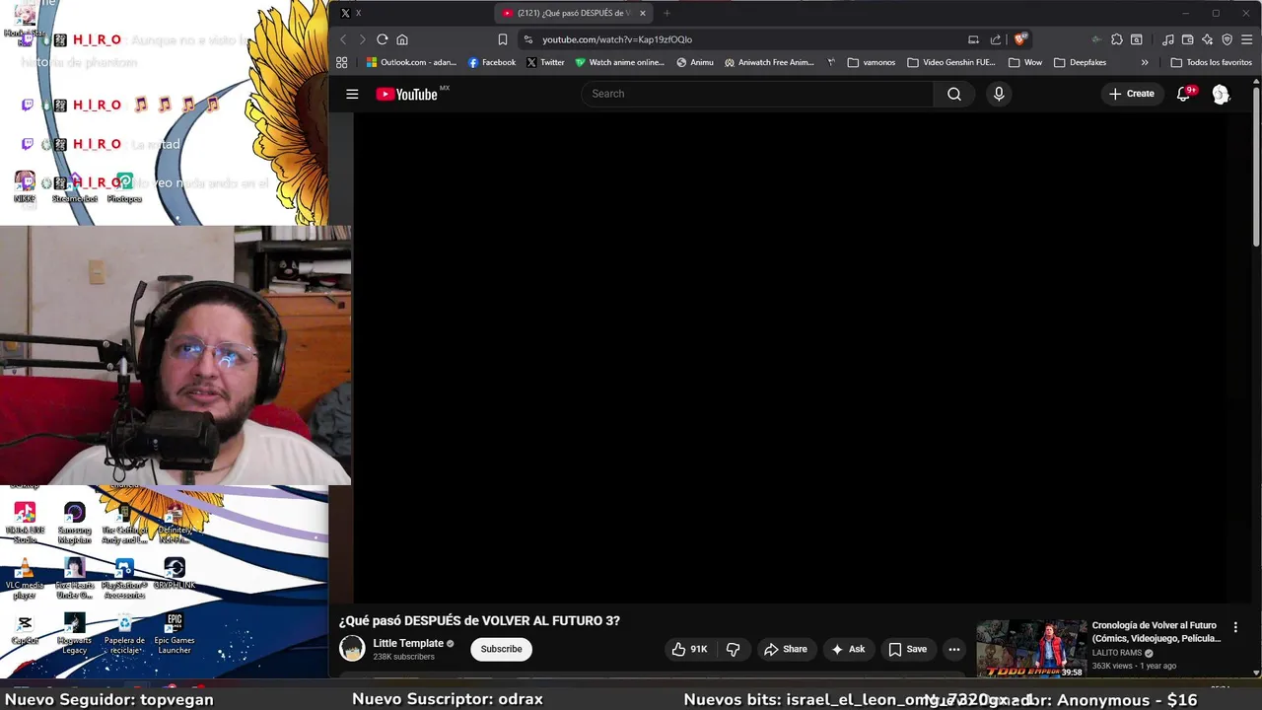Open Little Template channel avatar
Screen dimensions: 1262x710
pyautogui.click(x=352, y=649)
